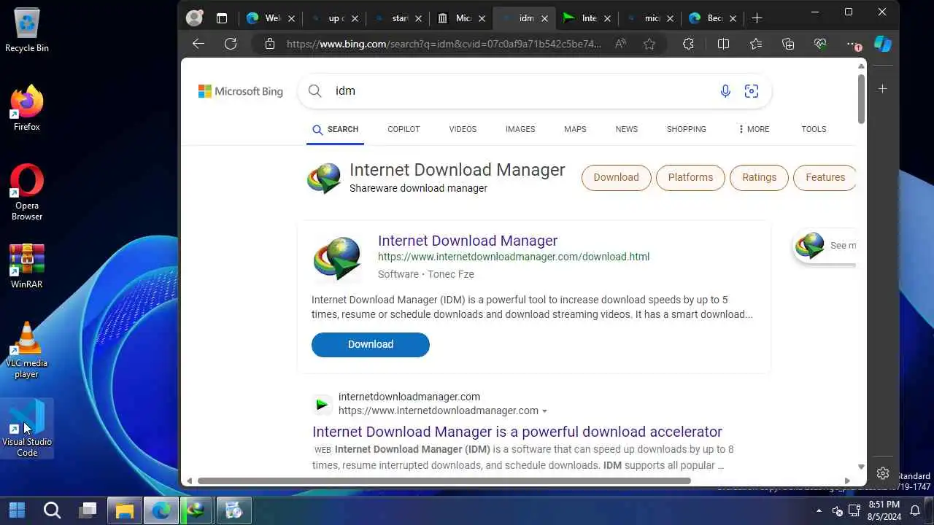Switch to the 'Wel' Edge tab
Viewport: 934px width, 525px height.
coord(271,18)
